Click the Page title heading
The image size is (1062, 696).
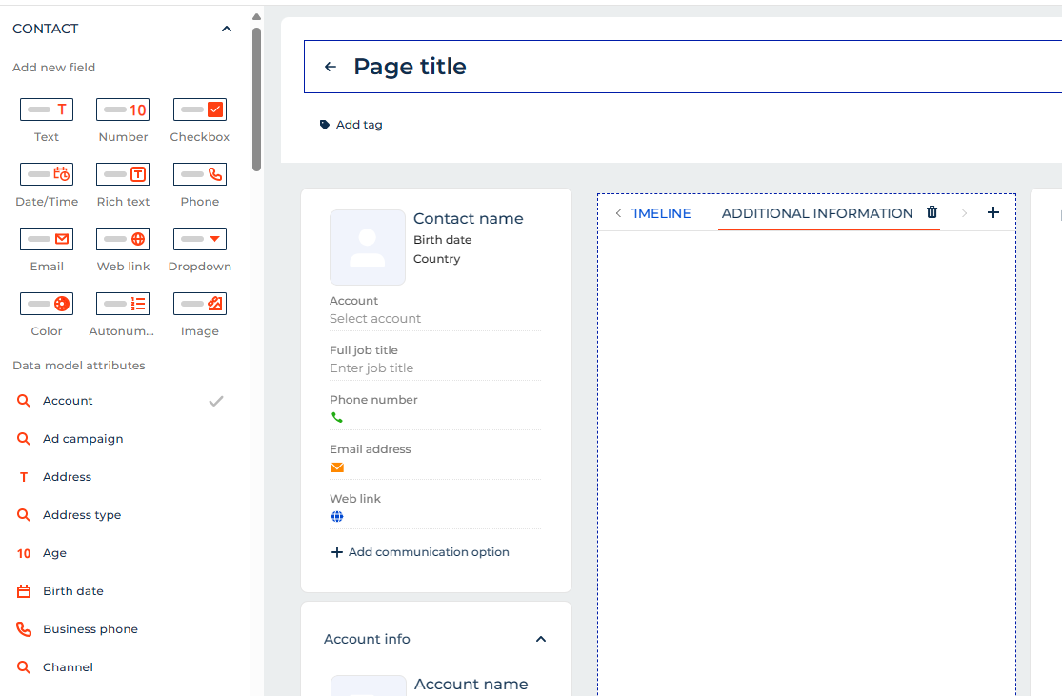tap(410, 67)
